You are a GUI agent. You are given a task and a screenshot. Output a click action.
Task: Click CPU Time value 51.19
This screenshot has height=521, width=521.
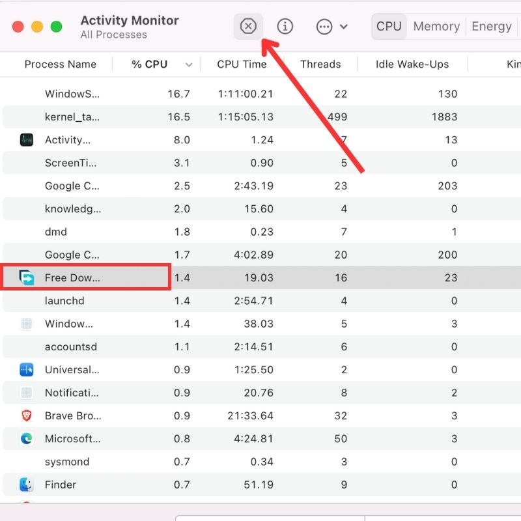tap(258, 485)
